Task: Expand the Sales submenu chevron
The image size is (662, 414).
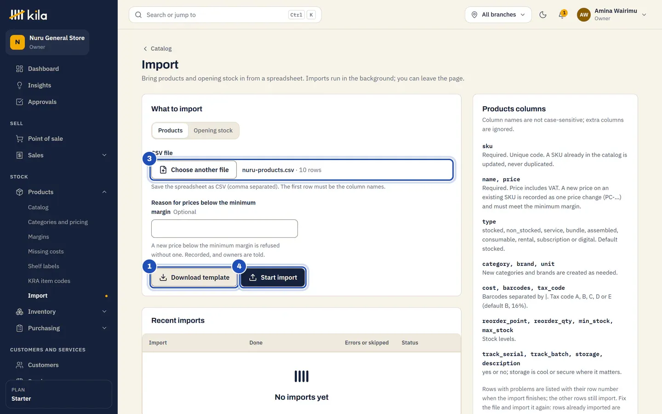Action: 104,155
